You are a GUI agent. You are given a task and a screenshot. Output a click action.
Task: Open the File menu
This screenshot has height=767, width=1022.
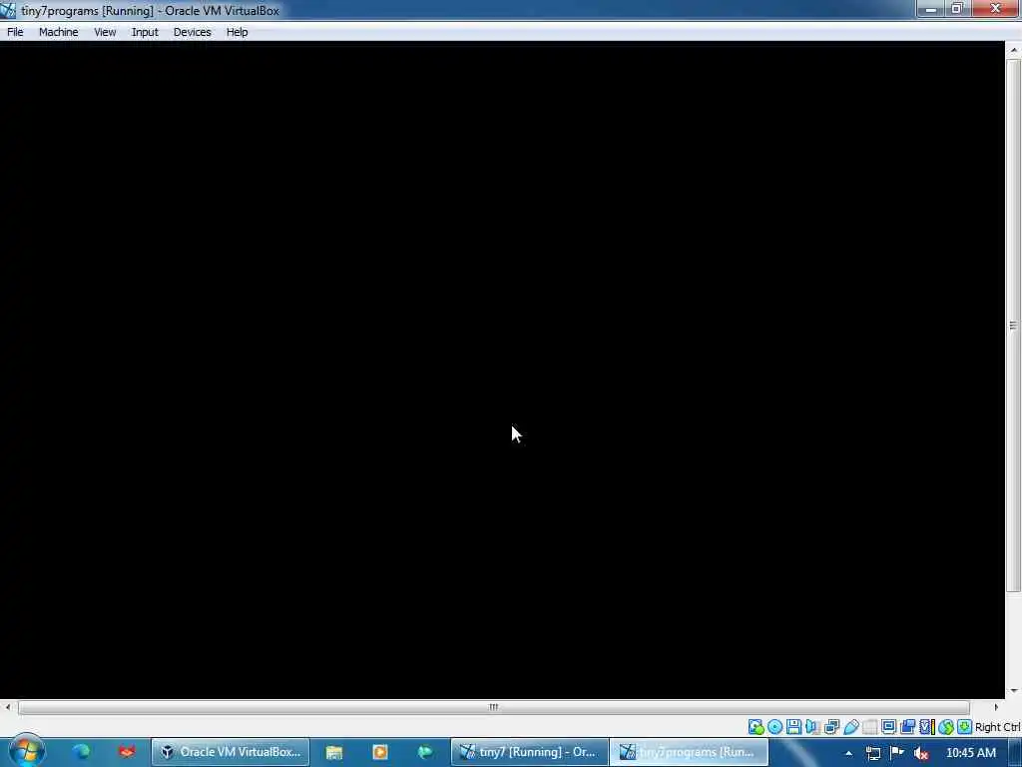click(x=15, y=32)
